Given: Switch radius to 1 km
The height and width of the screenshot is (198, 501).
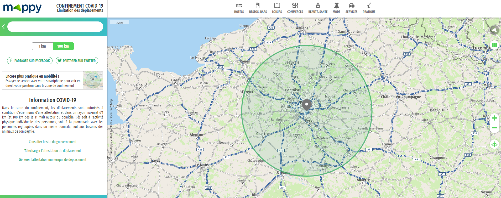Looking at the screenshot, I should pyautogui.click(x=42, y=46).
